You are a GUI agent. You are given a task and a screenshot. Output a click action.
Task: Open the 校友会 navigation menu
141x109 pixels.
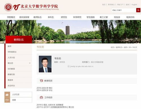click(x=117, y=17)
